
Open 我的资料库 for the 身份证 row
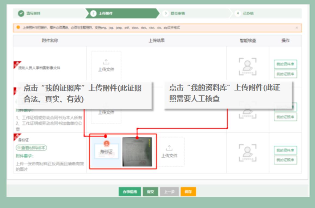[x=285, y=150]
